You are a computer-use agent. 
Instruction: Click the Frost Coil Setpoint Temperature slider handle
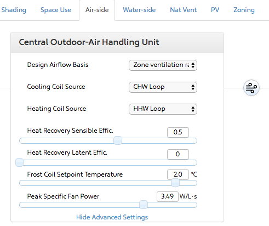[x=175, y=183]
